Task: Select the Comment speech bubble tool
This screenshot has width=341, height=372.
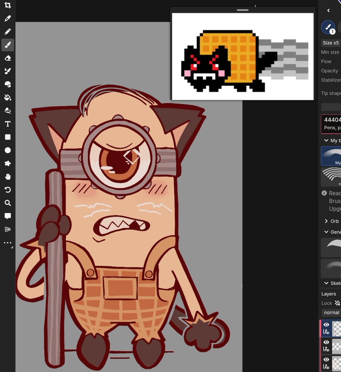Action: pos(8,216)
